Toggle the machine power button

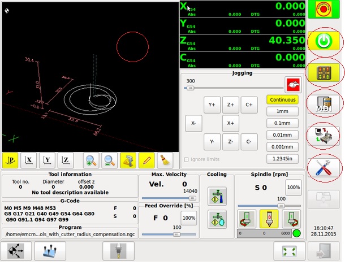click(324, 41)
